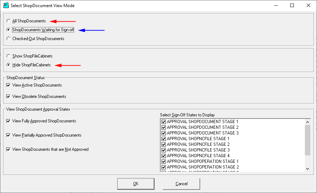Click the Cancel button
The image size is (317, 193).
181,184
